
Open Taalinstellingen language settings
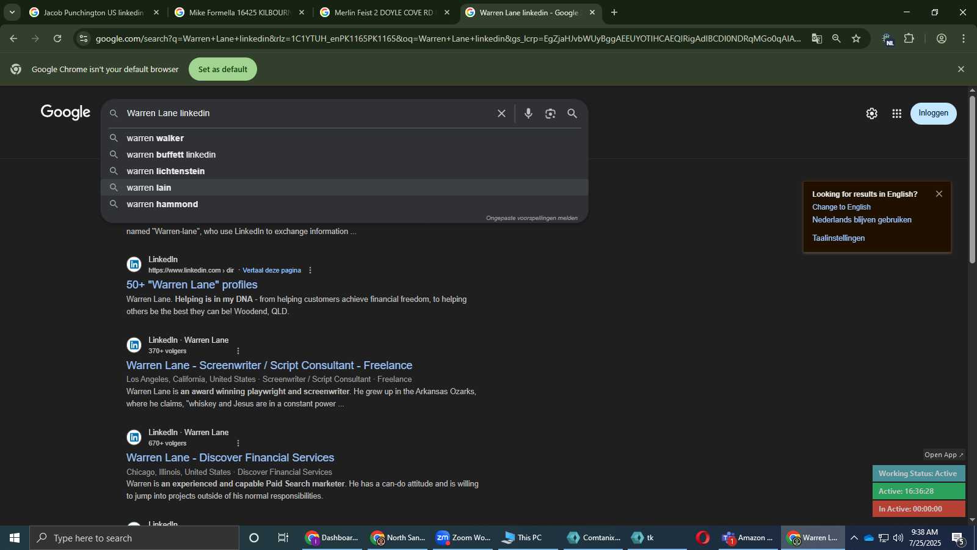pyautogui.click(x=838, y=238)
